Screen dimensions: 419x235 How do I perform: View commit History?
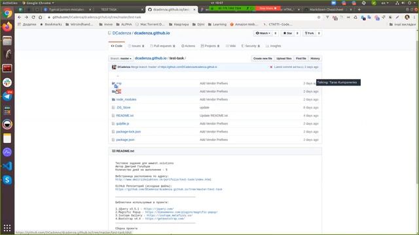[315, 58]
